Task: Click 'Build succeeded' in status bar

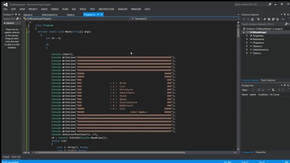Action: 10,162
